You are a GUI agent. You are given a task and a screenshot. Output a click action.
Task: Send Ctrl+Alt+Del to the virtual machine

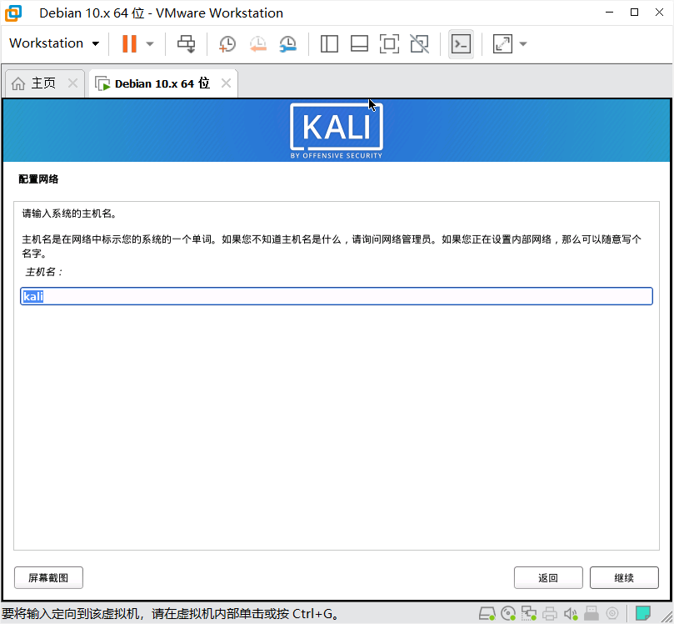186,43
